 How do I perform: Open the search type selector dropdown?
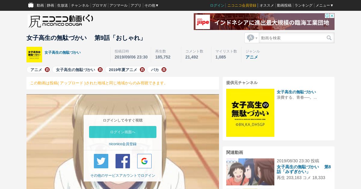(252, 38)
